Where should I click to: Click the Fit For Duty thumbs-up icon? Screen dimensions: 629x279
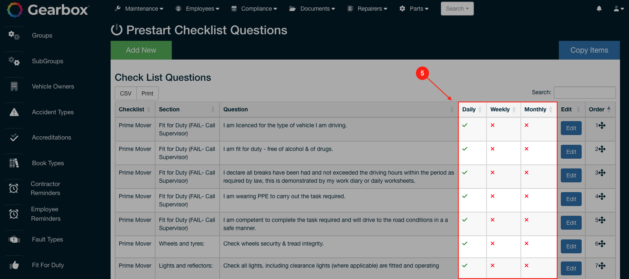(14, 265)
